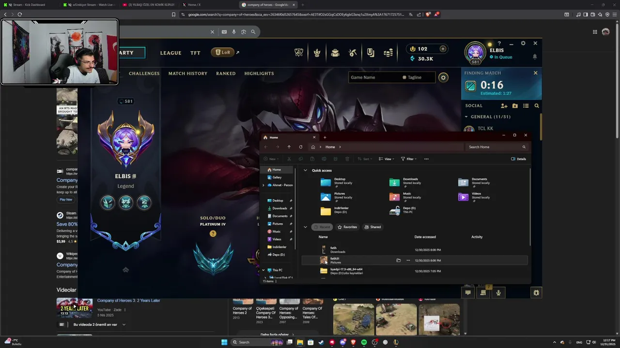This screenshot has height=348, width=620.
Task: Click the Videos shortcut in Explorer sidebar
Action: 277,239
